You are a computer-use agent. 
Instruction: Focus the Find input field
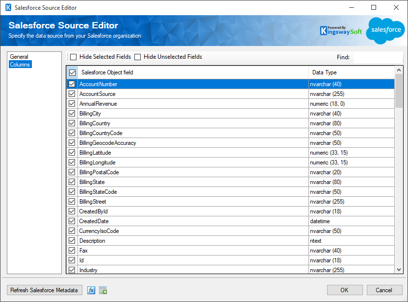(x=378, y=57)
